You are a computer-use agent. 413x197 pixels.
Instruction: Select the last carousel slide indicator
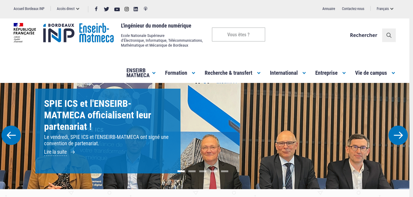coord(225,171)
